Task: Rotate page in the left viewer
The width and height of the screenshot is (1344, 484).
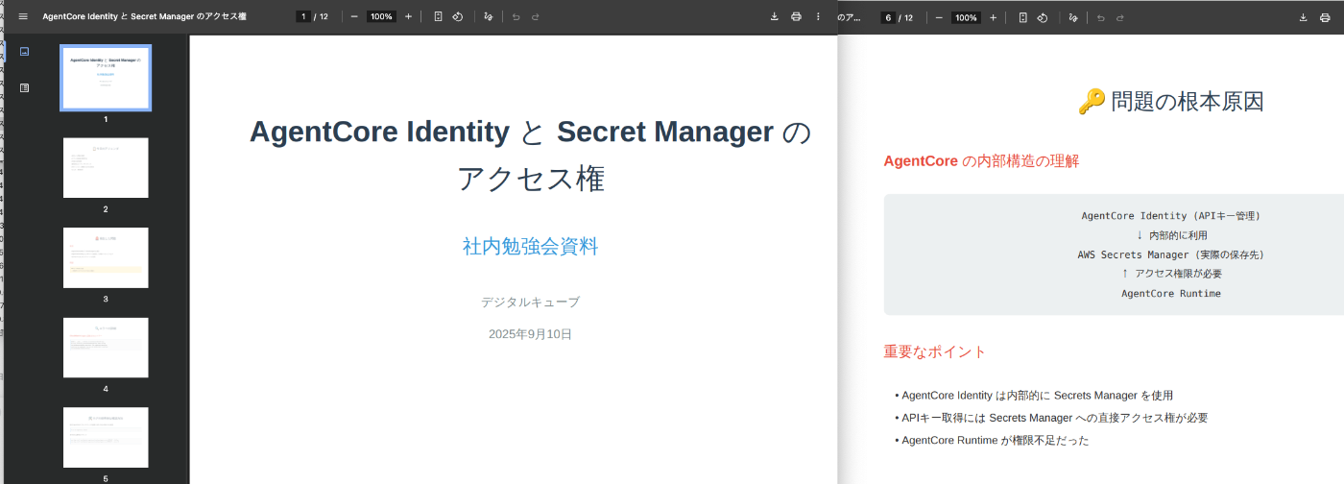Action: (458, 16)
